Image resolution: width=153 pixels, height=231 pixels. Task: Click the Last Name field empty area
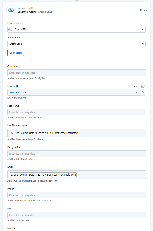coord(112,133)
